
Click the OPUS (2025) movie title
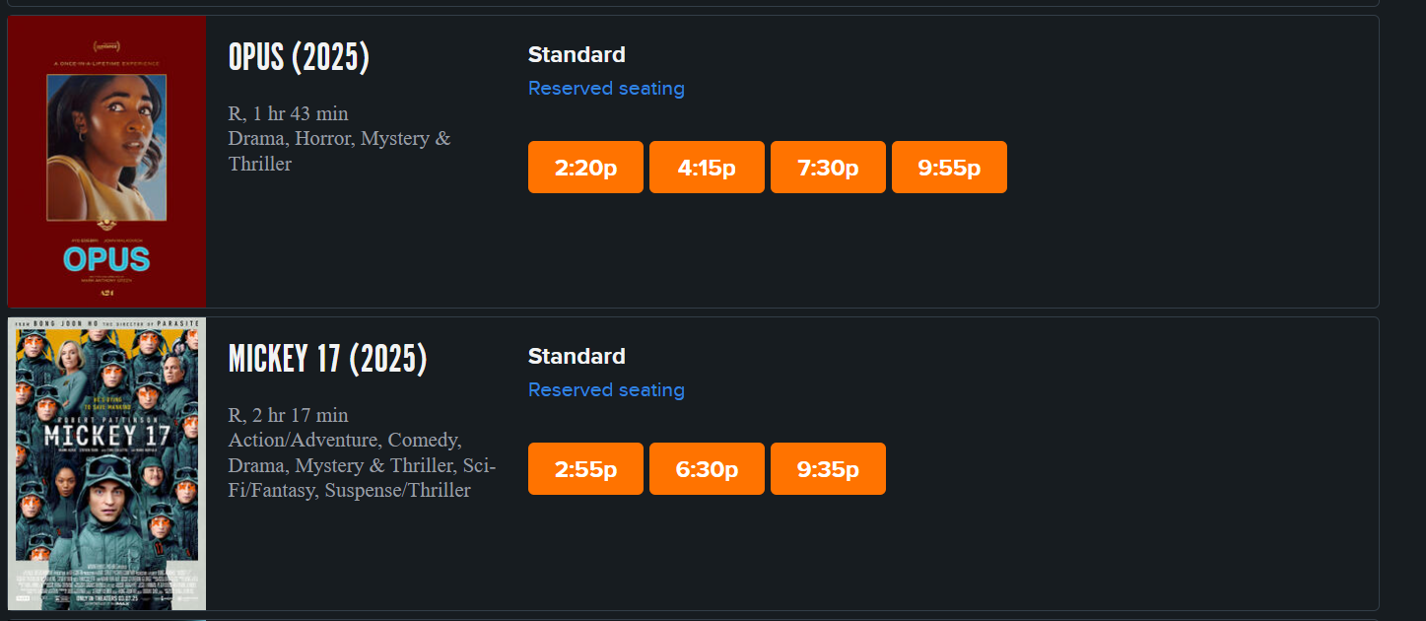299,58
